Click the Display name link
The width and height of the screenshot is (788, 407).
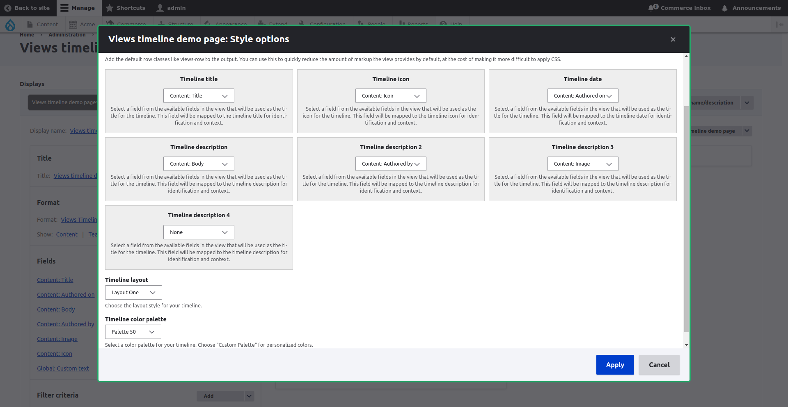(84, 131)
